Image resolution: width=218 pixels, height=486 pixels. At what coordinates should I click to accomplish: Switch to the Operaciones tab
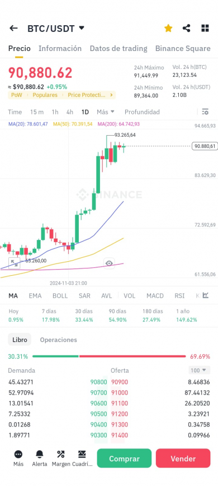59,340
